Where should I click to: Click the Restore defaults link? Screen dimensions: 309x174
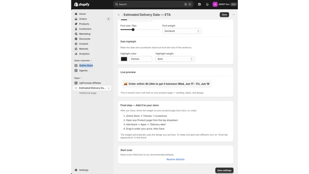point(175,159)
